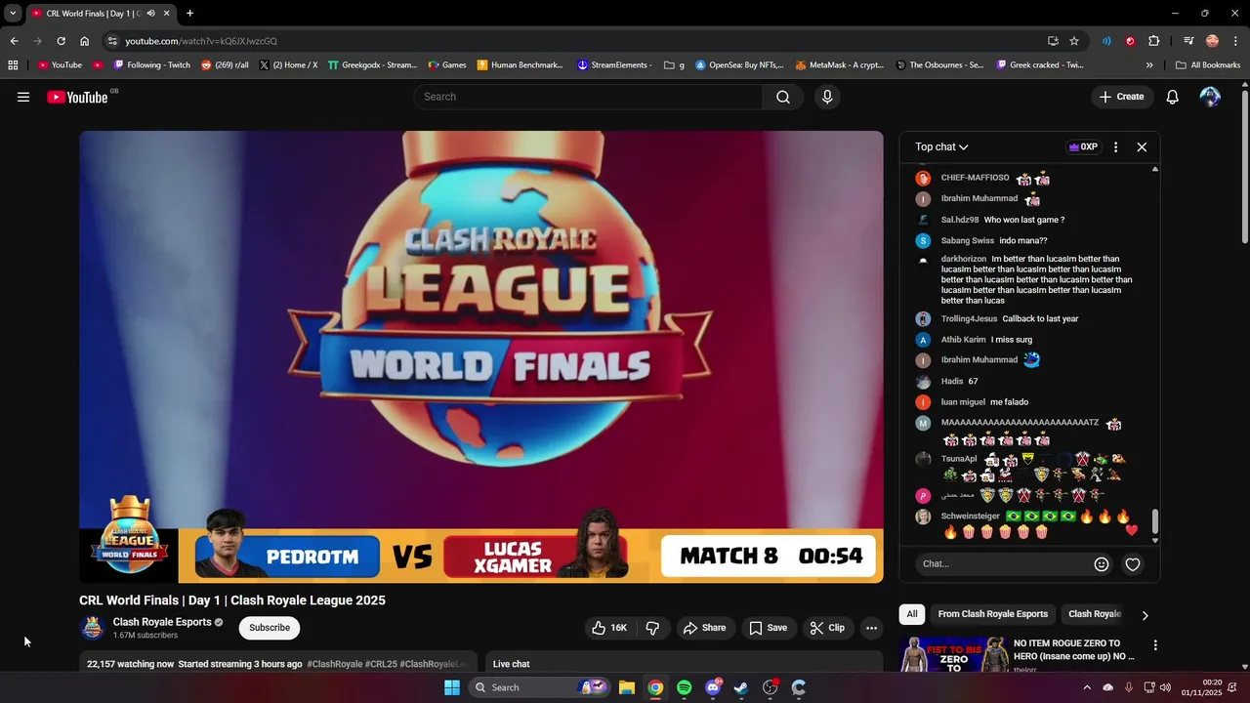Like the video with thumbs up
The height and width of the screenshot is (703, 1250).
(609, 628)
